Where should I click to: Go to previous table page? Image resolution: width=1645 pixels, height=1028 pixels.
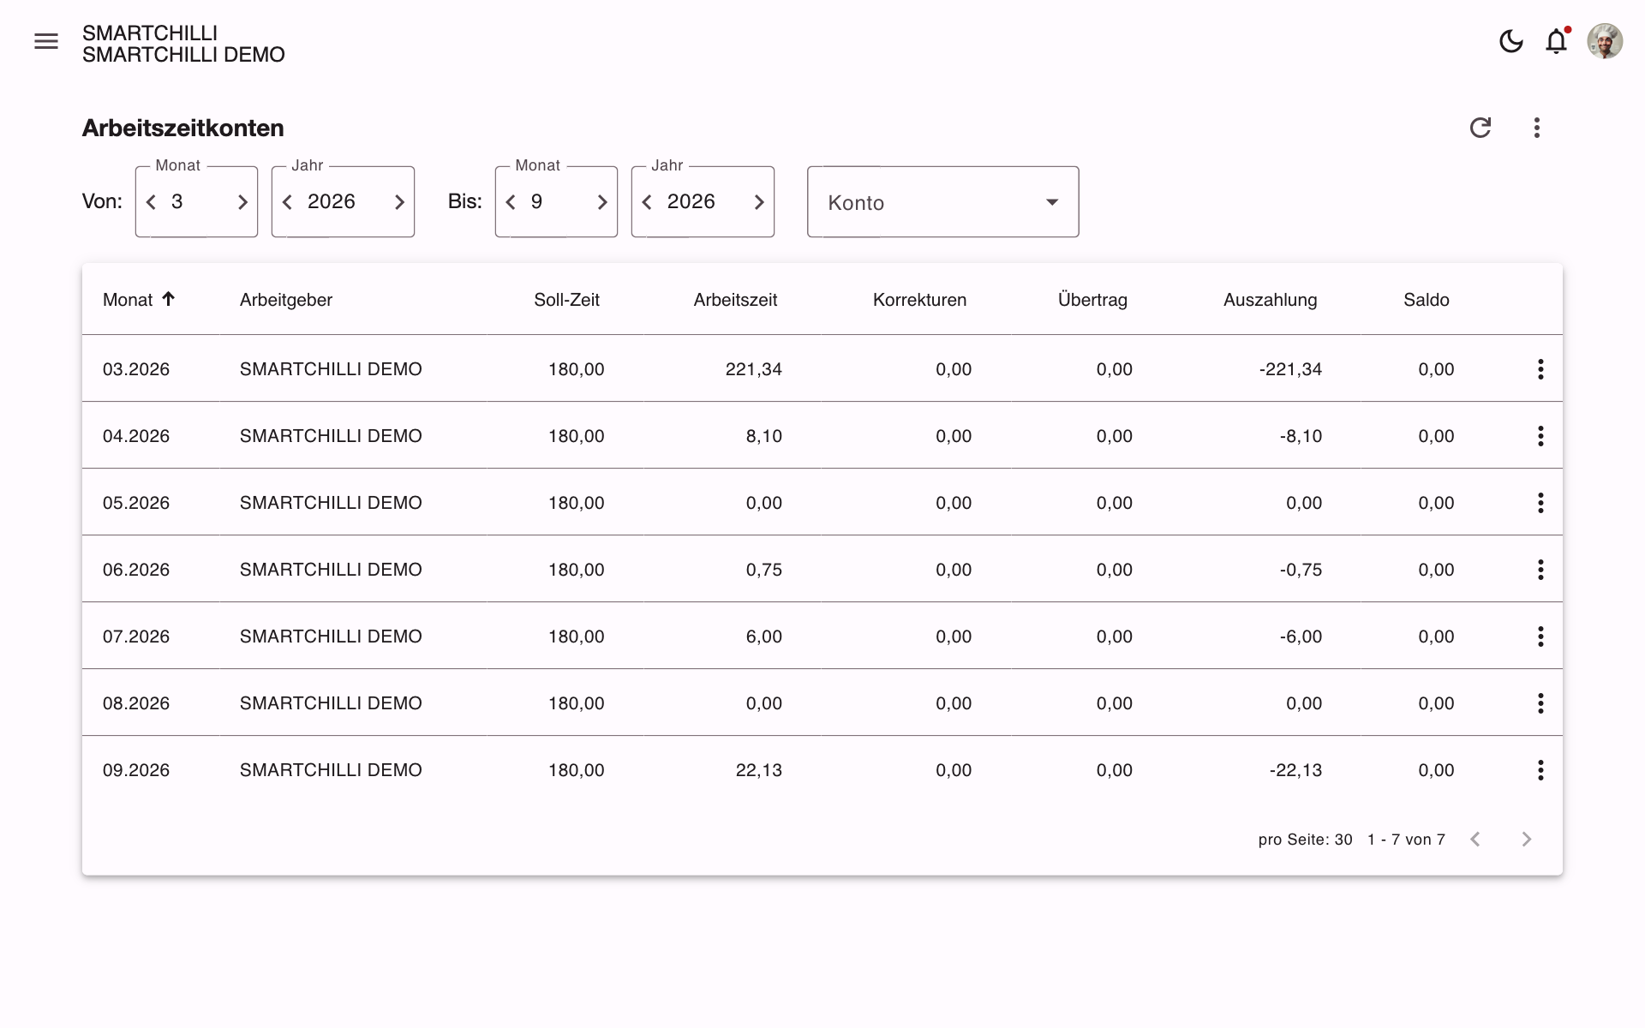tap(1475, 840)
